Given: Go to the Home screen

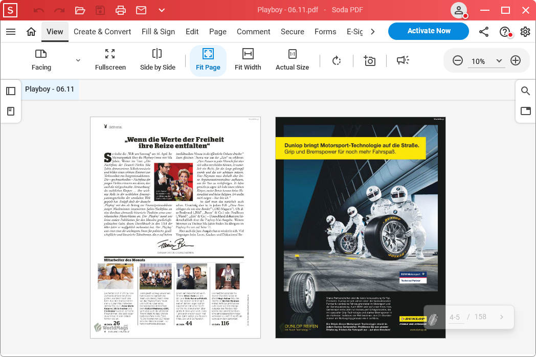Looking at the screenshot, I should (x=31, y=32).
